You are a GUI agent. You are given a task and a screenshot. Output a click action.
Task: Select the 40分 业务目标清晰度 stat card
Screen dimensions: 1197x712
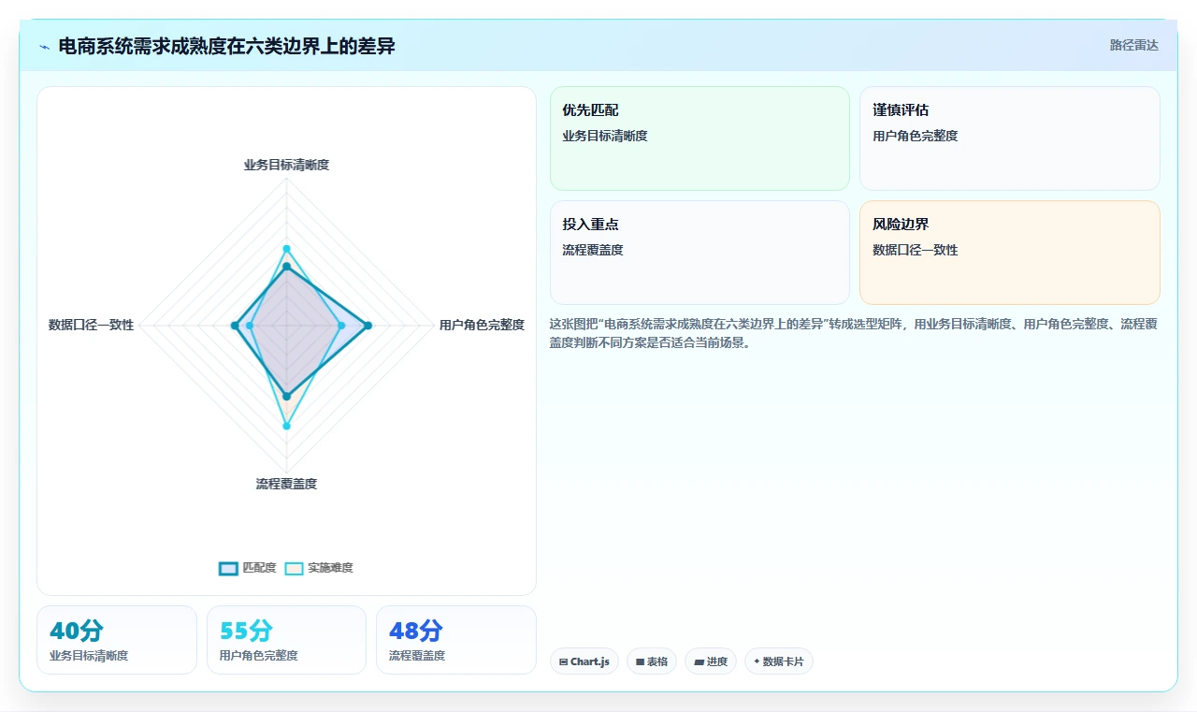click(117, 640)
